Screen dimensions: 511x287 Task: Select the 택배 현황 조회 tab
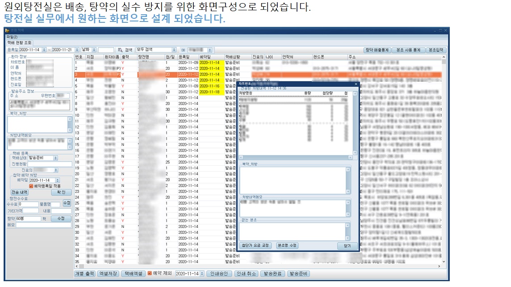[19, 42]
